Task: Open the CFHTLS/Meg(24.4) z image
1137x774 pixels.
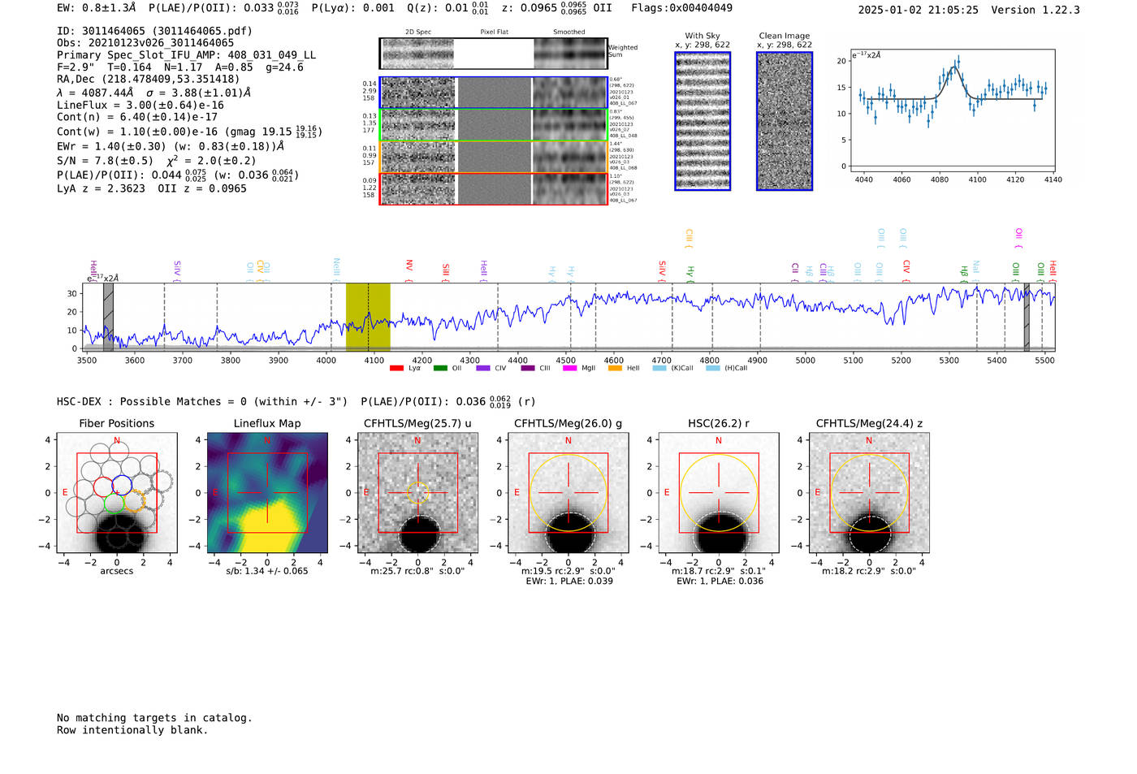Action: (869, 493)
